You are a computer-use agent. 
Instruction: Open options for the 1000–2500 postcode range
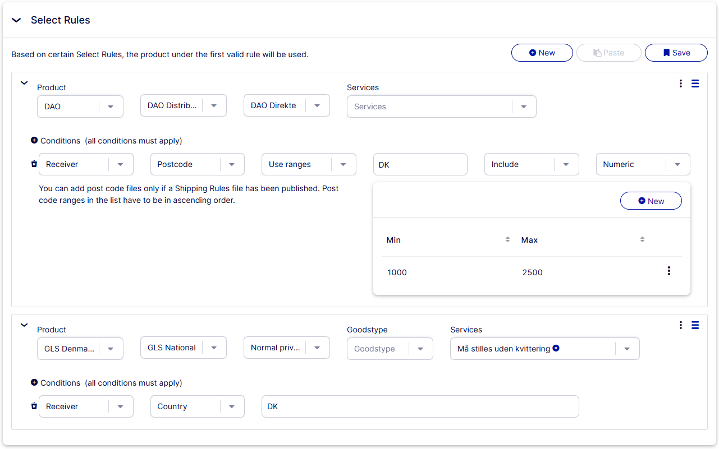(x=668, y=271)
